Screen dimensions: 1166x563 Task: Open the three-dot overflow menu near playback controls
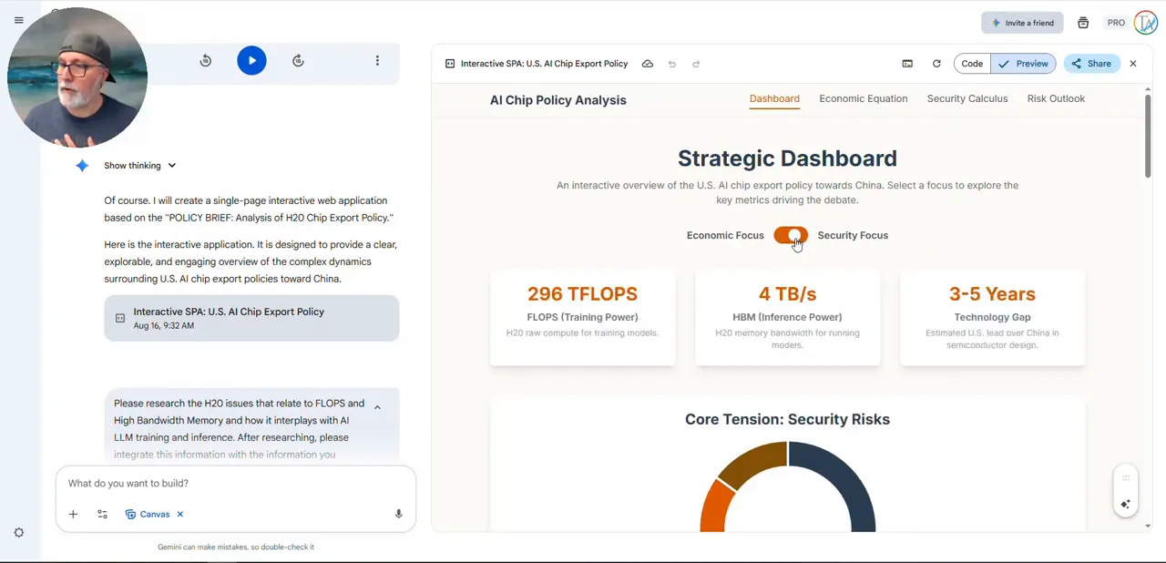pos(377,60)
